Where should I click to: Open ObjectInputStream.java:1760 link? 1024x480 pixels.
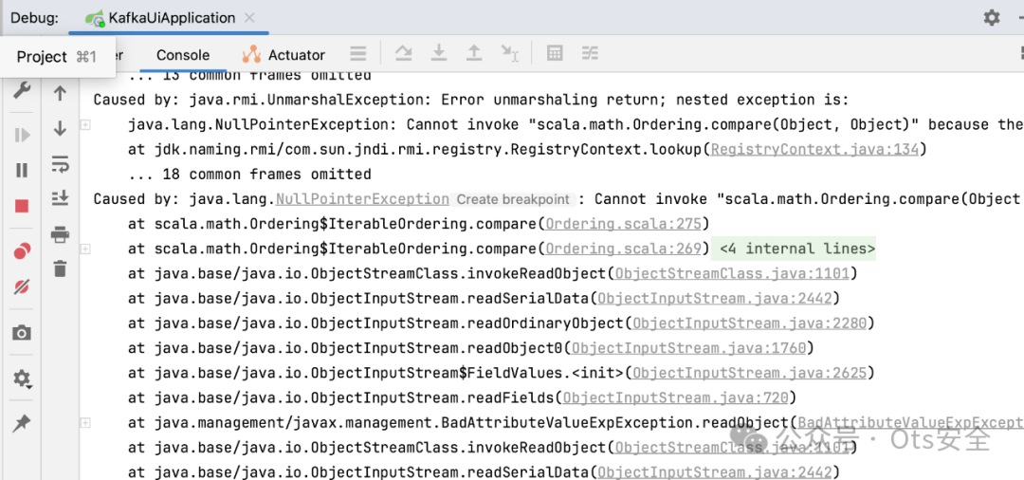click(688, 348)
